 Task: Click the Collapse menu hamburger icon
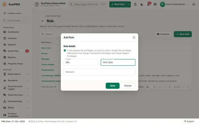click(5, 13)
